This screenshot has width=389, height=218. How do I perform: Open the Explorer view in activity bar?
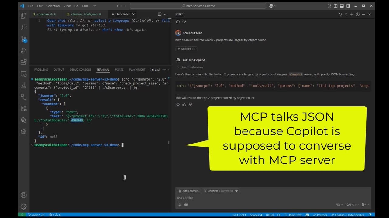click(23, 16)
